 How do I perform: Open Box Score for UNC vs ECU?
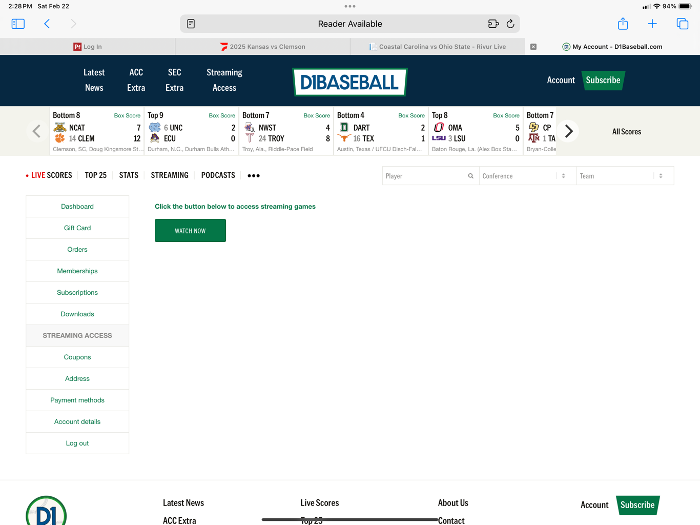222,116
